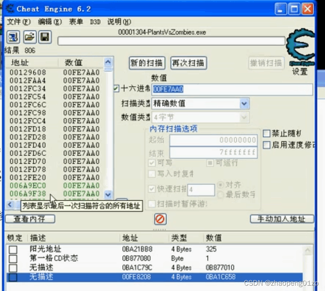The image size is (325, 291).
Task: Select the 第一格CD状态 entry description
Action: point(54,258)
